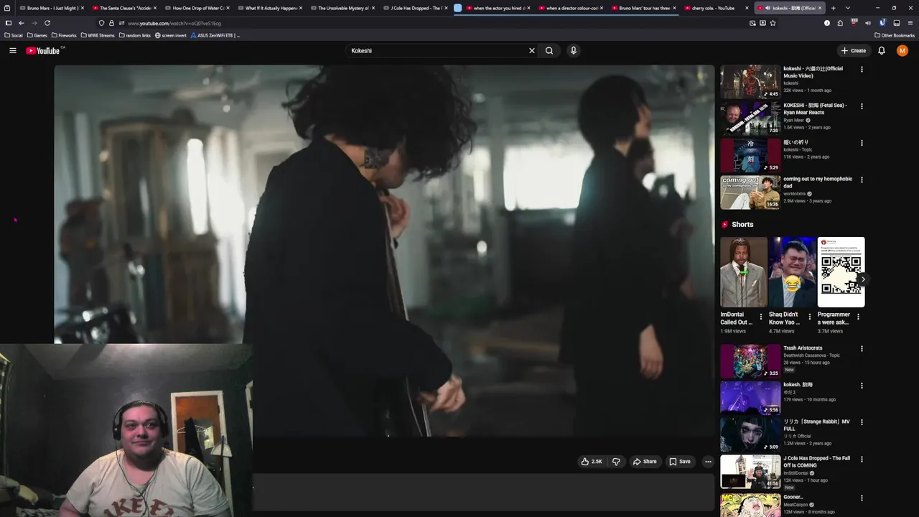Switch to Bruno Mars I Just Might tab

click(50, 8)
